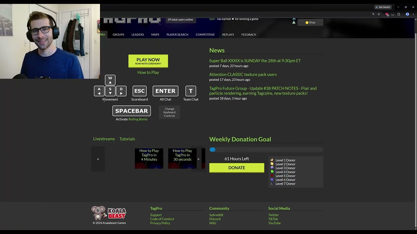The image size is (417, 234).
Task: Open 'How to Play TagPro in 30 seconds' thumbnail
Action: click(x=182, y=159)
